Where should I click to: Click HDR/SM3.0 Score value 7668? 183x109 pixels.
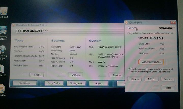(162, 49)
